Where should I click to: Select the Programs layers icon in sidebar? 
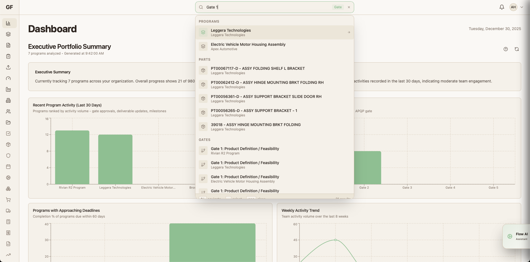[x=8, y=34]
